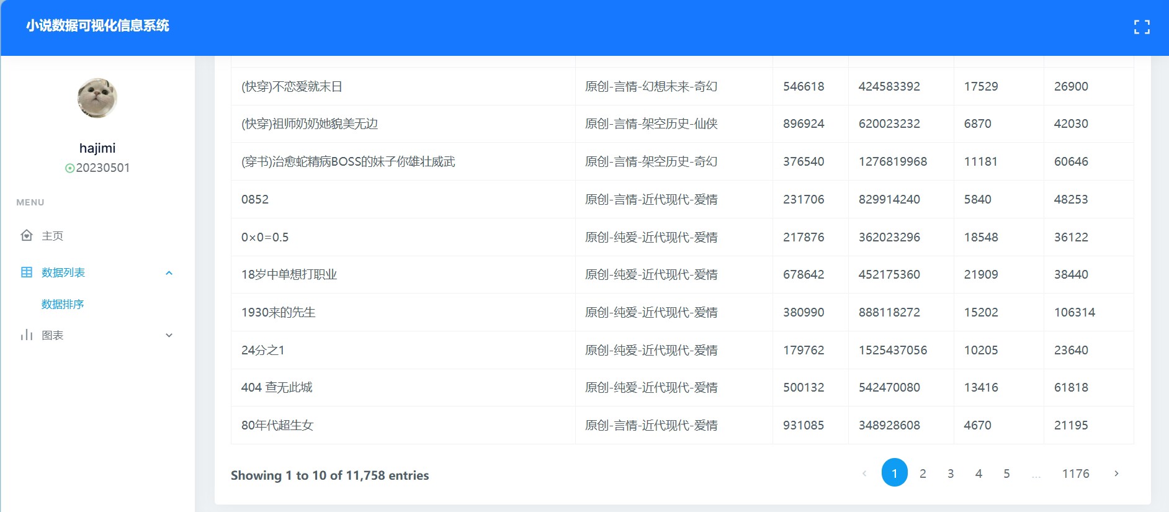Expand the 图表 menu chevron
The width and height of the screenshot is (1169, 512).
[x=169, y=335]
